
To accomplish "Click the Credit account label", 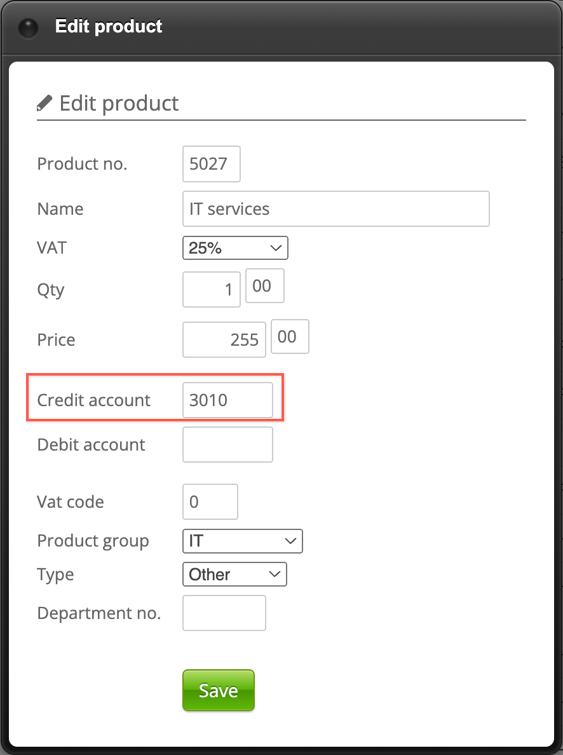I will point(94,400).
